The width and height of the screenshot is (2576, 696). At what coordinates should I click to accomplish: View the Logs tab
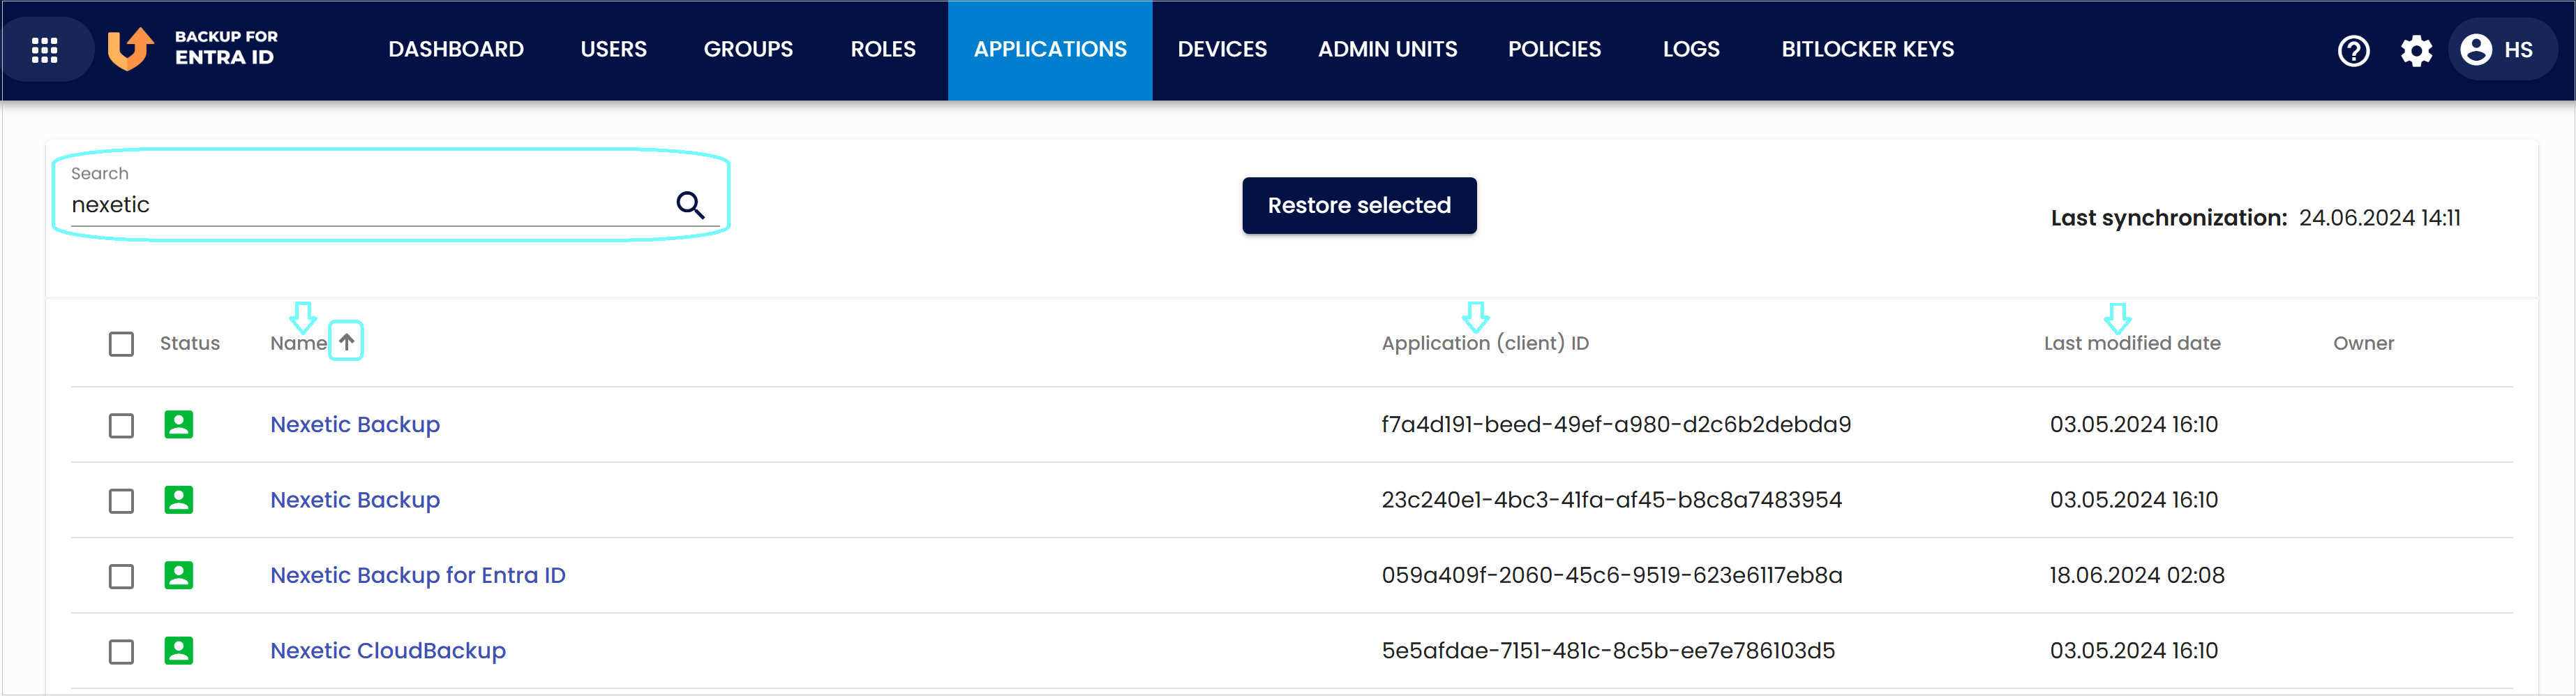coord(1691,49)
